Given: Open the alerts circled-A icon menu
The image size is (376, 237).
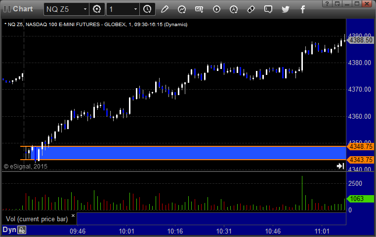Looking at the screenshot, I should point(234,9).
